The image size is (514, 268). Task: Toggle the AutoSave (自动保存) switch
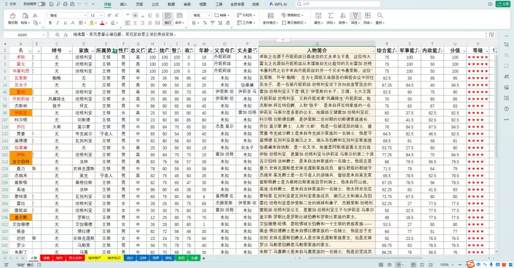pyautogui.click(x=41, y=4)
